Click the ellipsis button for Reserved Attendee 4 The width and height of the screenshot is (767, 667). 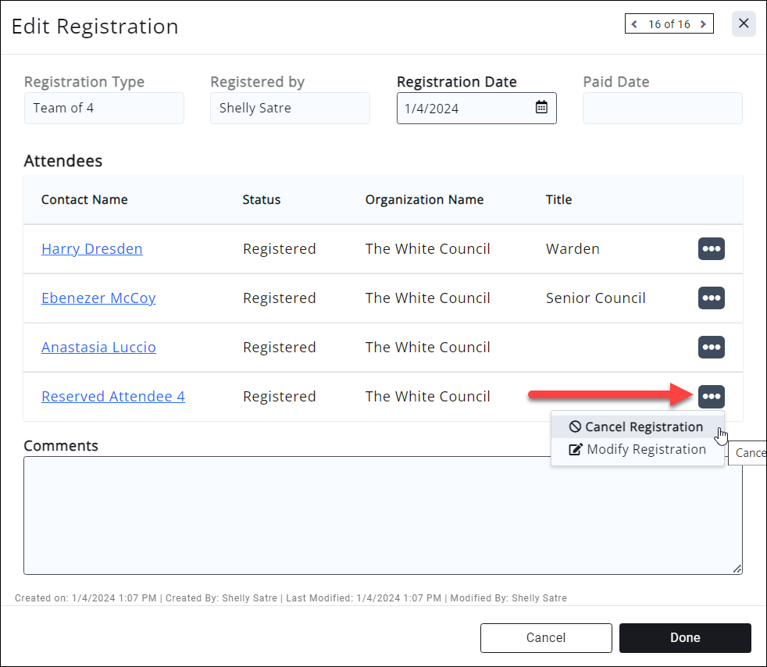[x=711, y=396]
